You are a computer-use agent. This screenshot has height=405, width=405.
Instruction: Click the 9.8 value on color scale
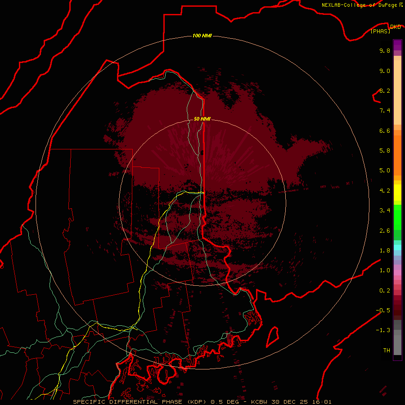tap(385, 50)
